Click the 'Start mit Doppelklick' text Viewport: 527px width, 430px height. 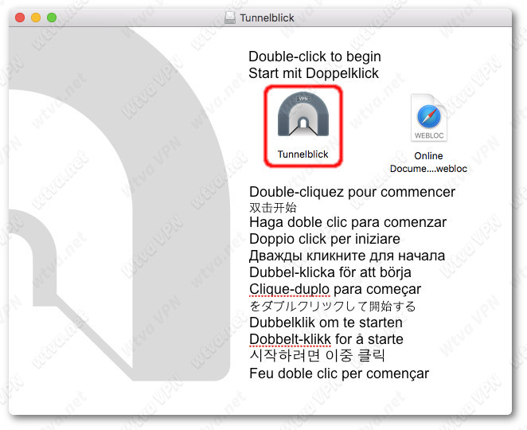[314, 73]
